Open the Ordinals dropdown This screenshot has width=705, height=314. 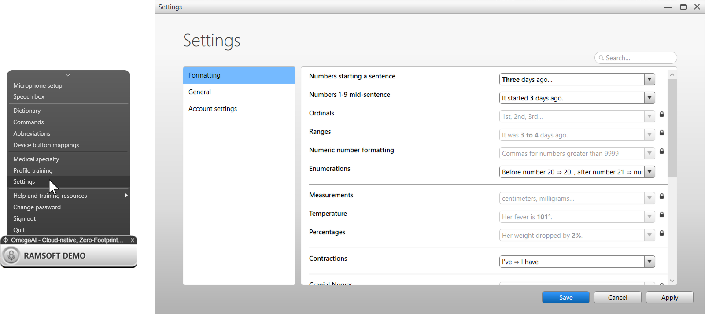(x=650, y=116)
